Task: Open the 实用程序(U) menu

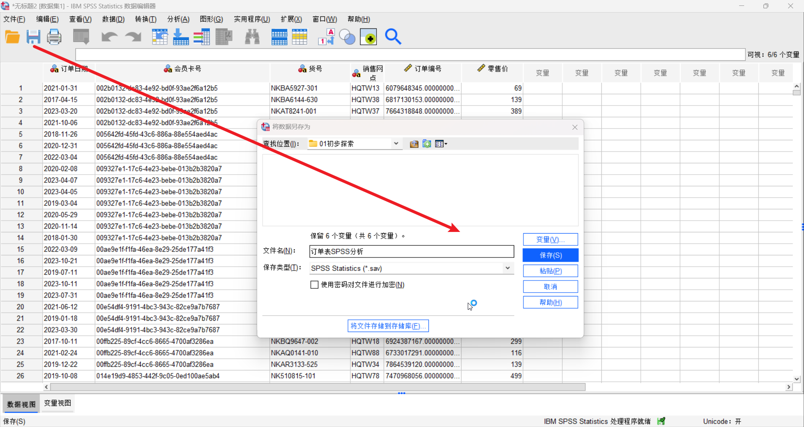Action: click(252, 19)
